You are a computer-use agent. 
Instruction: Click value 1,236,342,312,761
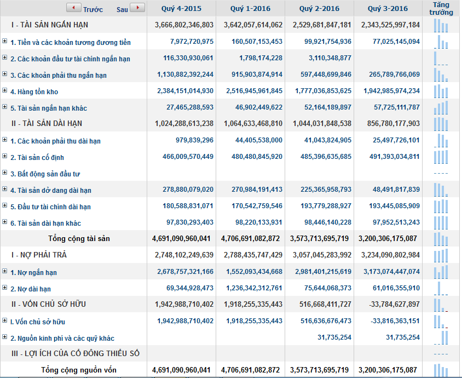point(255,288)
